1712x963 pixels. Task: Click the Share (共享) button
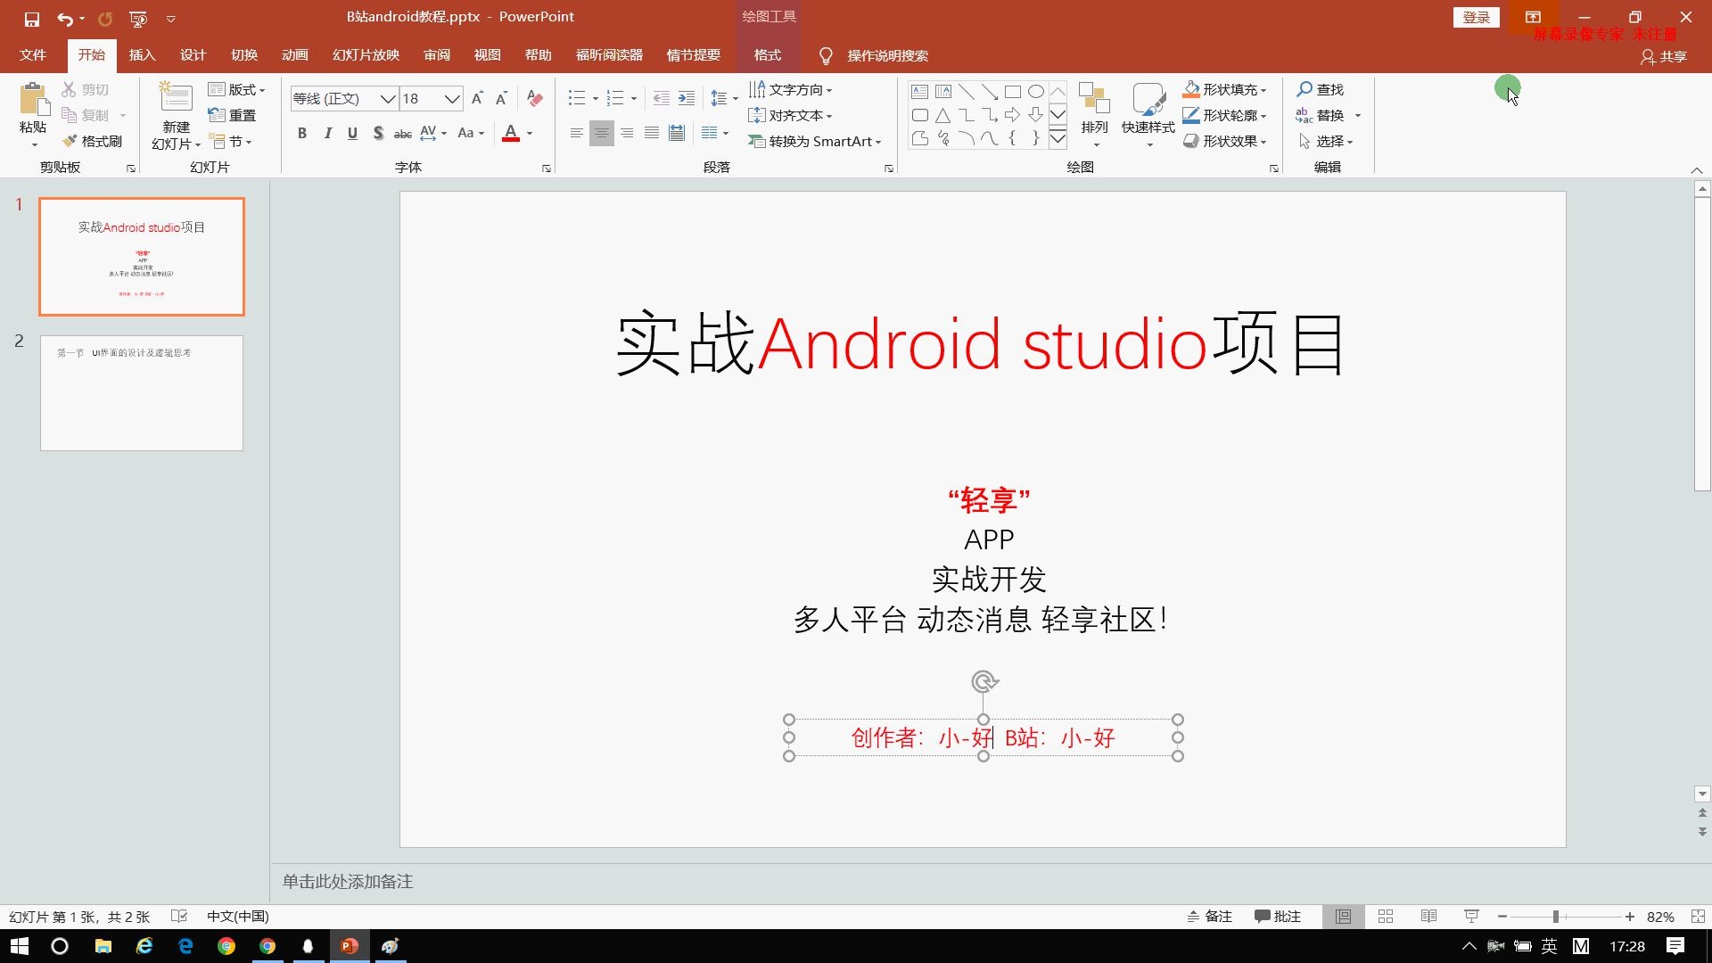click(x=1664, y=56)
